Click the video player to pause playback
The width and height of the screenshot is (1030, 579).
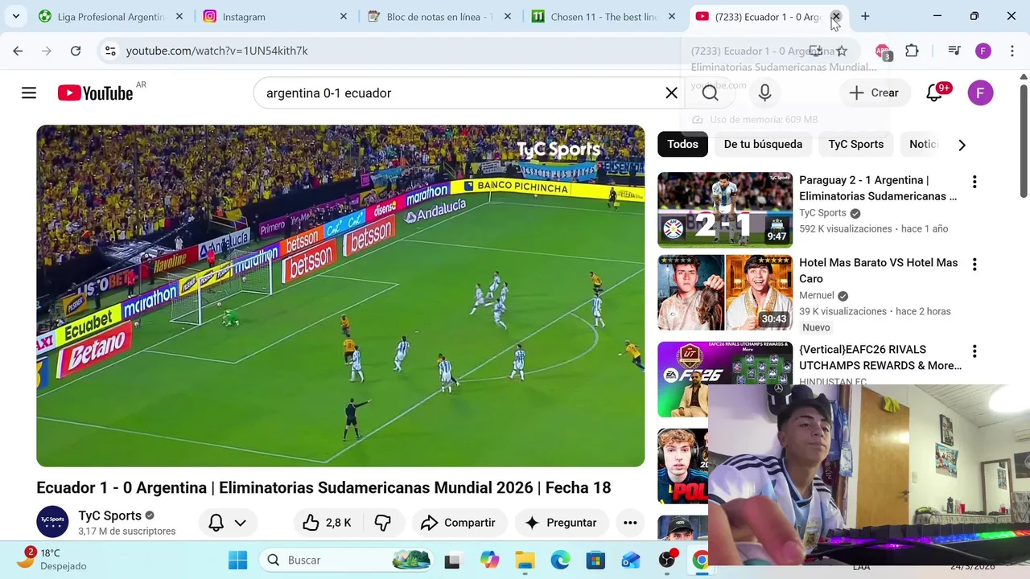(x=340, y=296)
